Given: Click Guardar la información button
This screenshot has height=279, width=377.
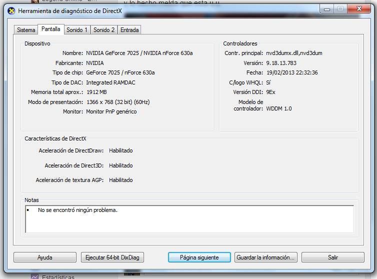Looking at the screenshot, I should point(266,257).
